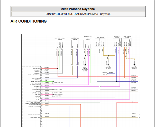The image size is (155, 127).
Task: Click the '2012 Porsche Cayenne' title heading
Action: coord(78,9)
